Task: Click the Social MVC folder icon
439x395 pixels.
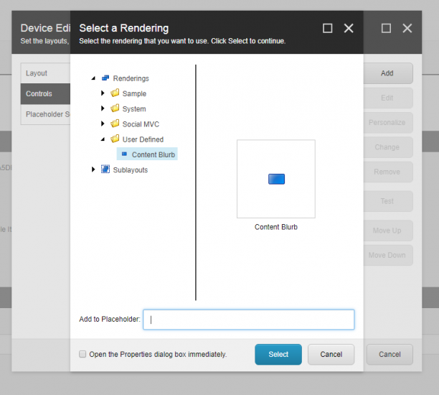Action: click(115, 124)
